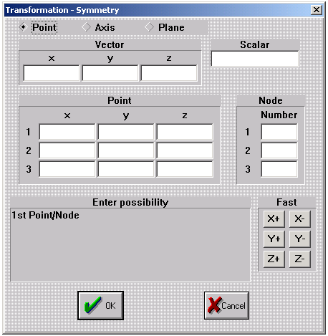Click the X+ fast direction button

click(x=274, y=219)
